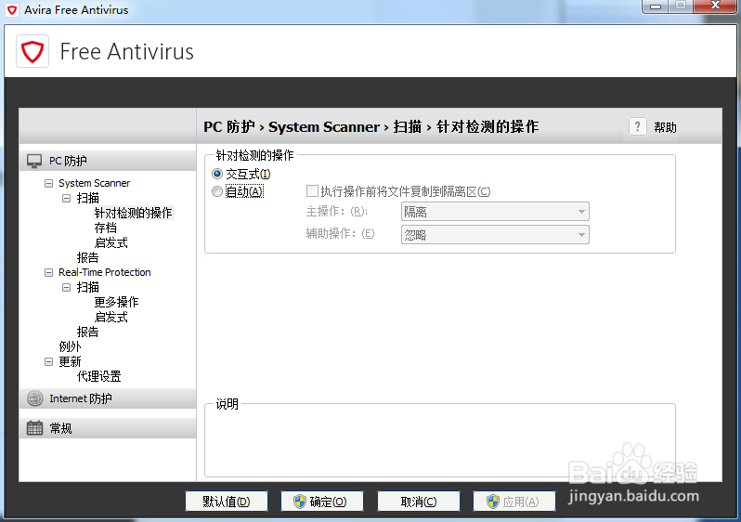The height and width of the screenshot is (522, 741).
Task: Check 执行操作前将文件复制到隔离区 checkbox
Action: (312, 191)
